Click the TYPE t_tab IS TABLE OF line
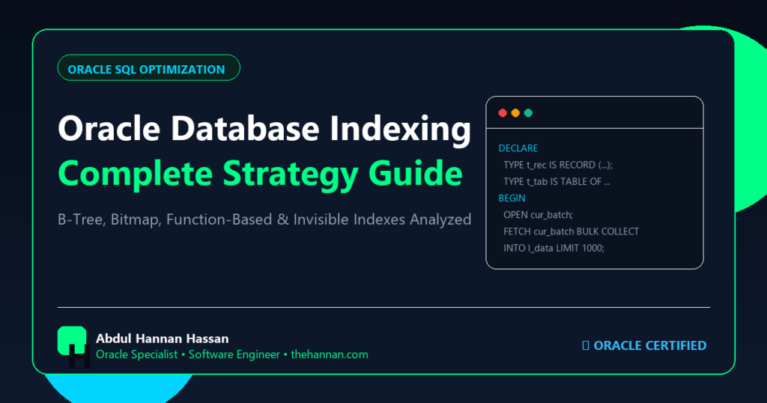 point(557,181)
